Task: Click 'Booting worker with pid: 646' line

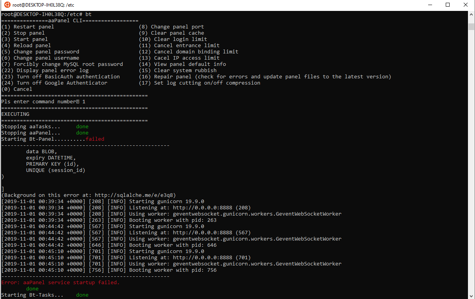Action: 109,245
